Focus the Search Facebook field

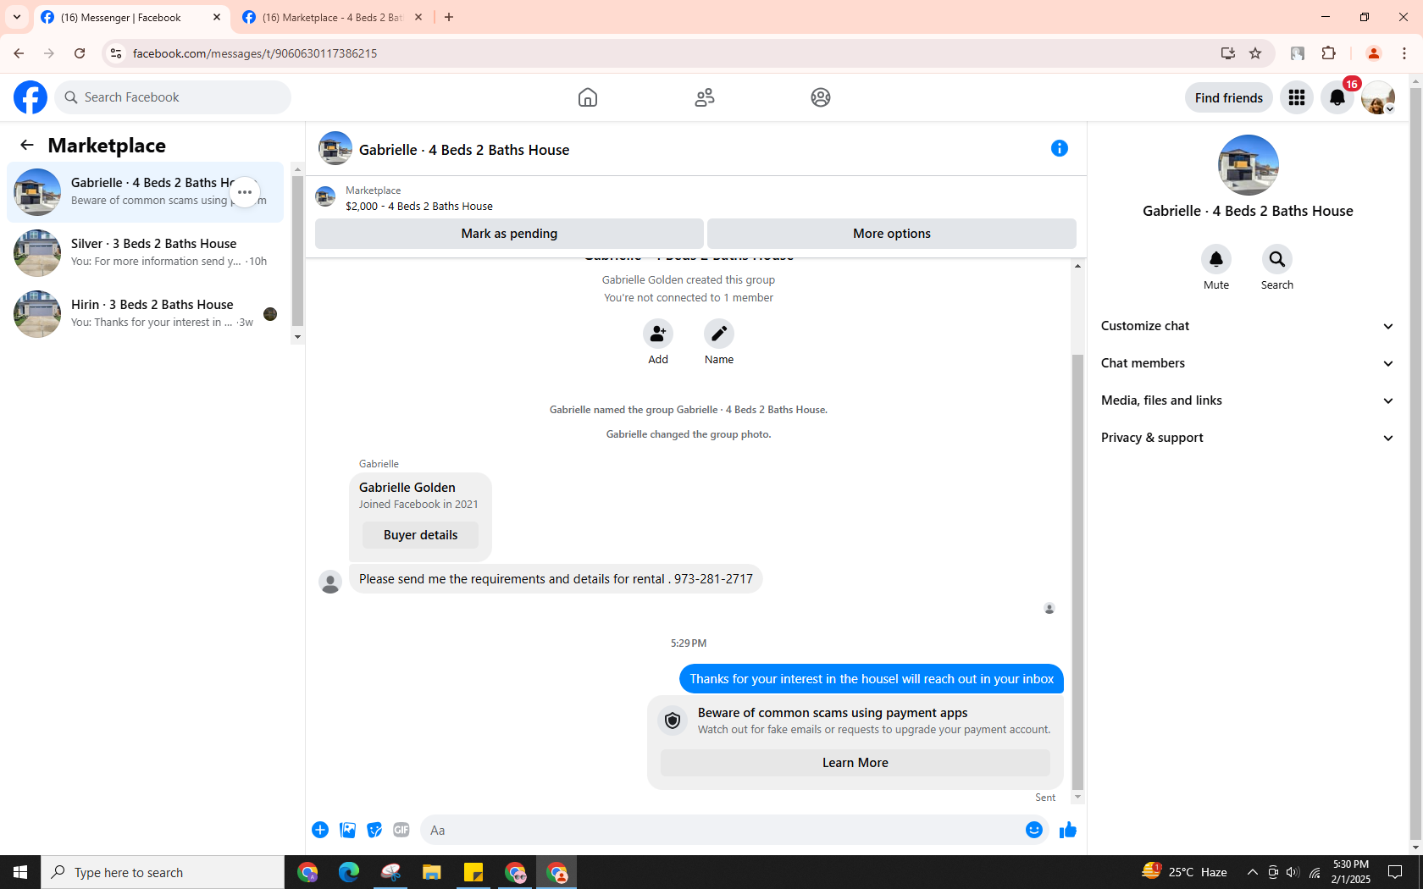[x=173, y=97]
